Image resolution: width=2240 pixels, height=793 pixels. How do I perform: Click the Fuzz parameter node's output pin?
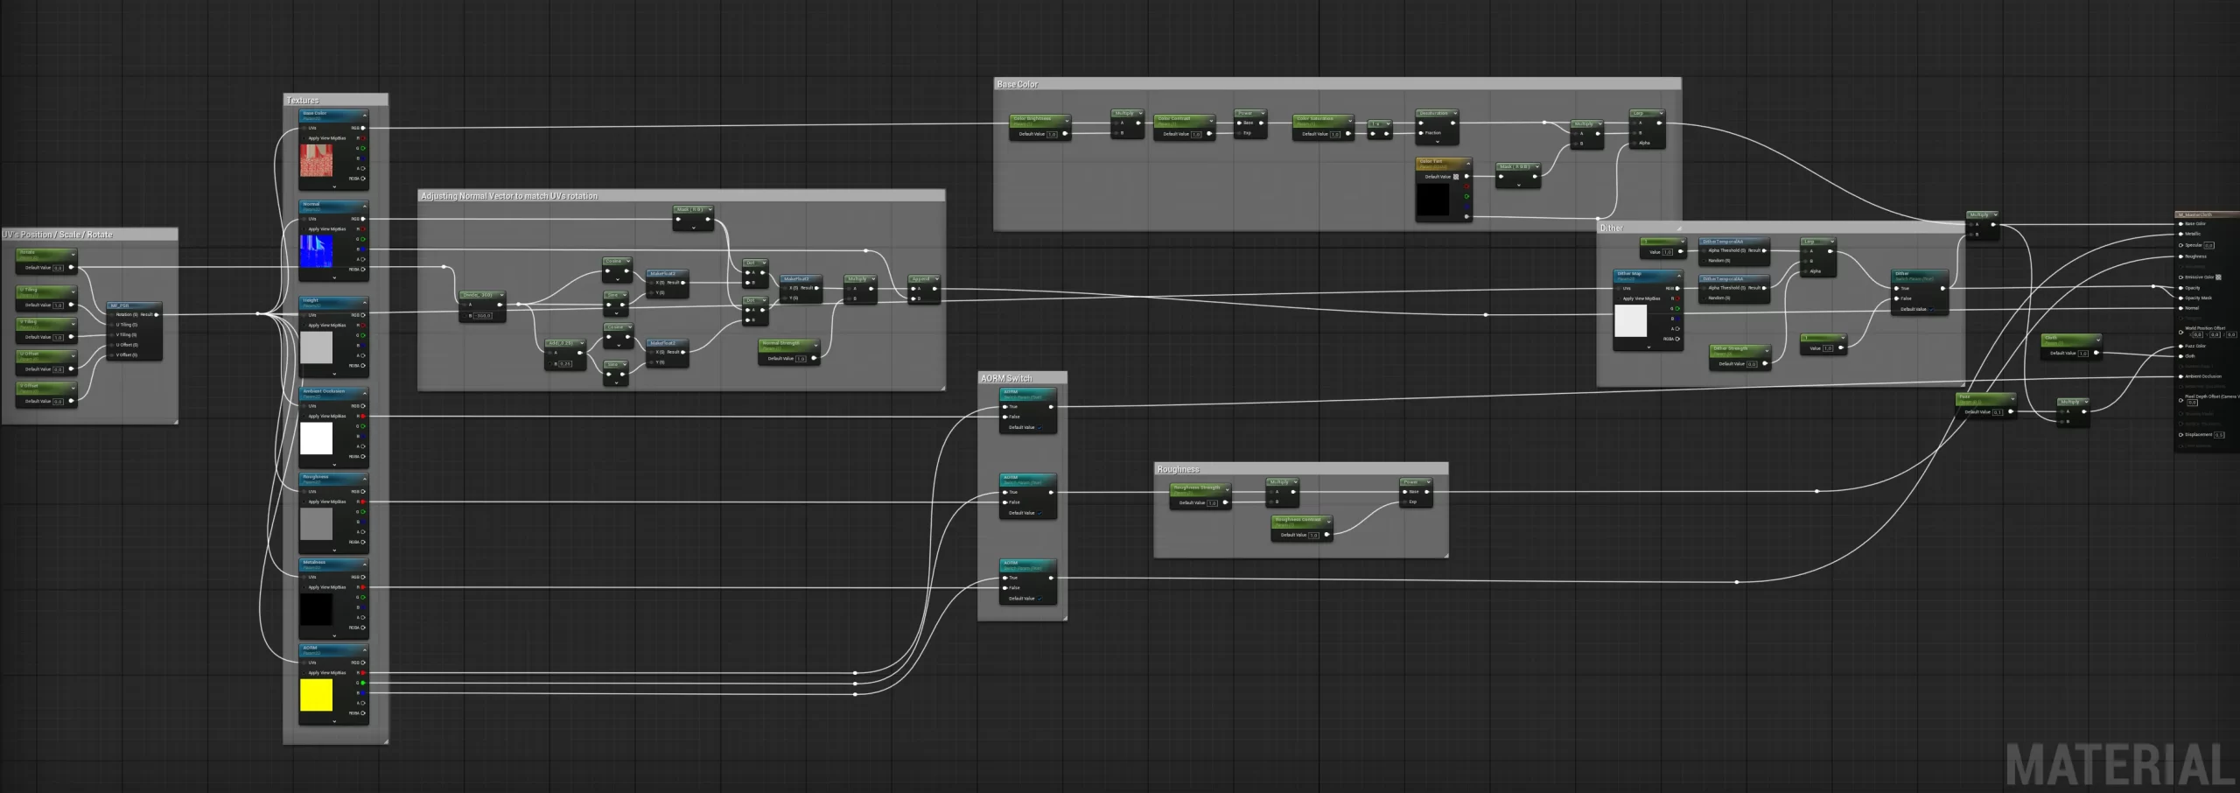pos(2011,411)
